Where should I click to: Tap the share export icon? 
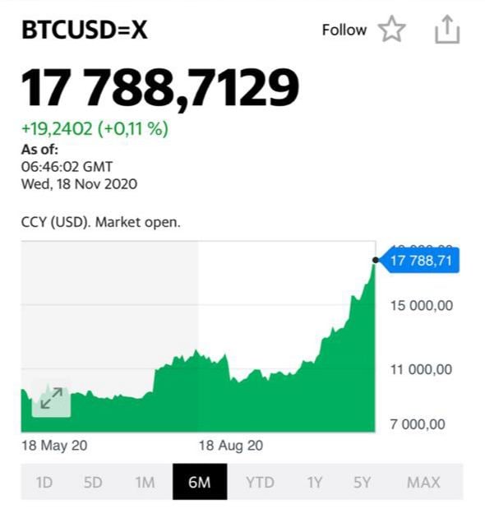(x=447, y=29)
